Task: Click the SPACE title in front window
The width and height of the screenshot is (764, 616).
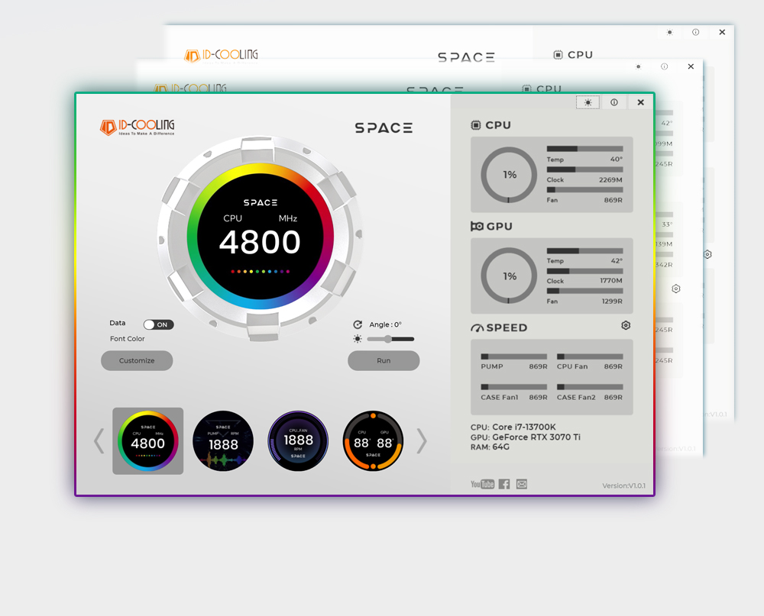Action: [384, 128]
